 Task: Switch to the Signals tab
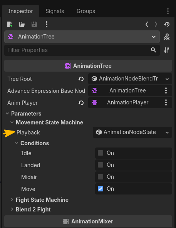[55, 11]
